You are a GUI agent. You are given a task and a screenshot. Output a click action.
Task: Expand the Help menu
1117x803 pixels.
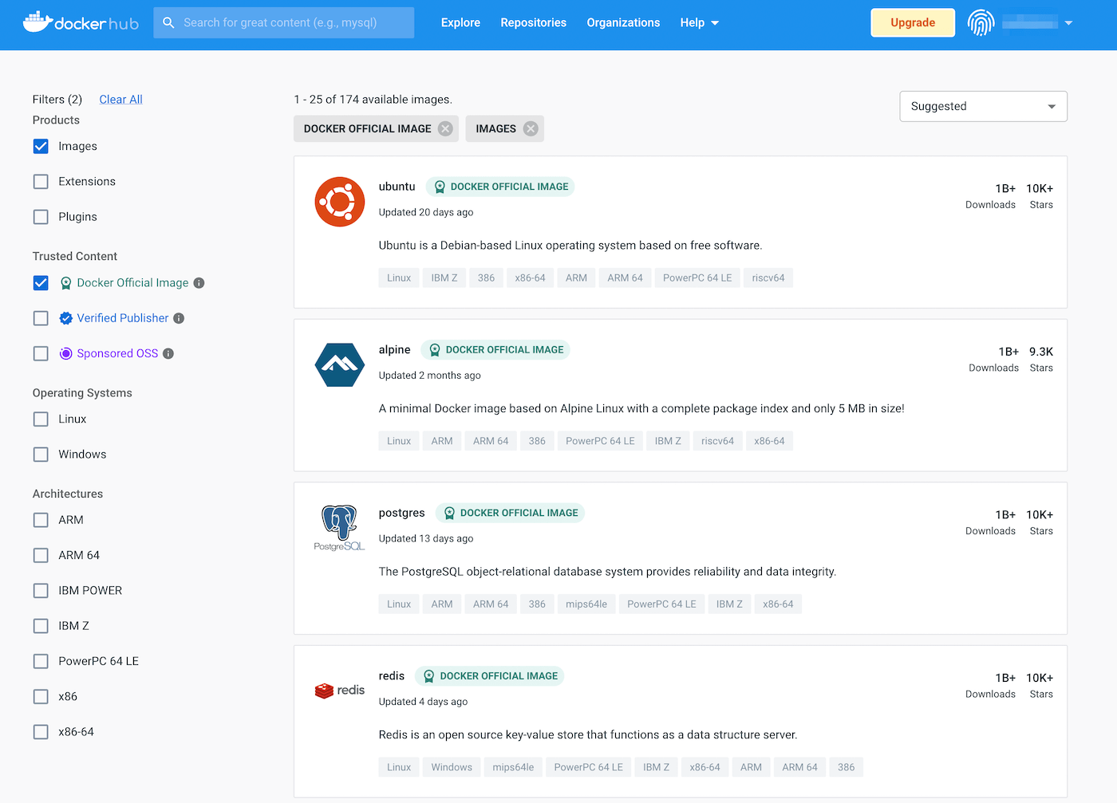coord(699,22)
